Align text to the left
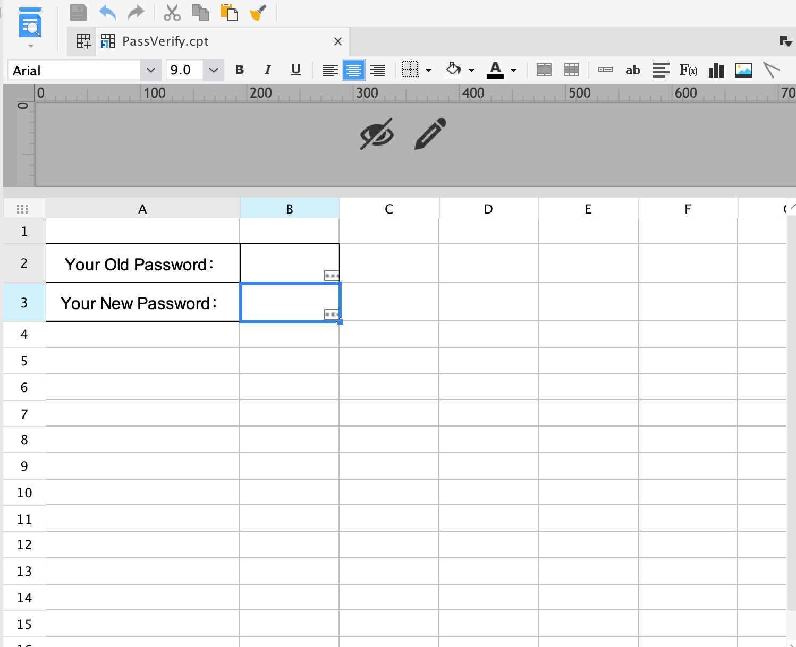Screen dimensions: 796x647 [330, 70]
